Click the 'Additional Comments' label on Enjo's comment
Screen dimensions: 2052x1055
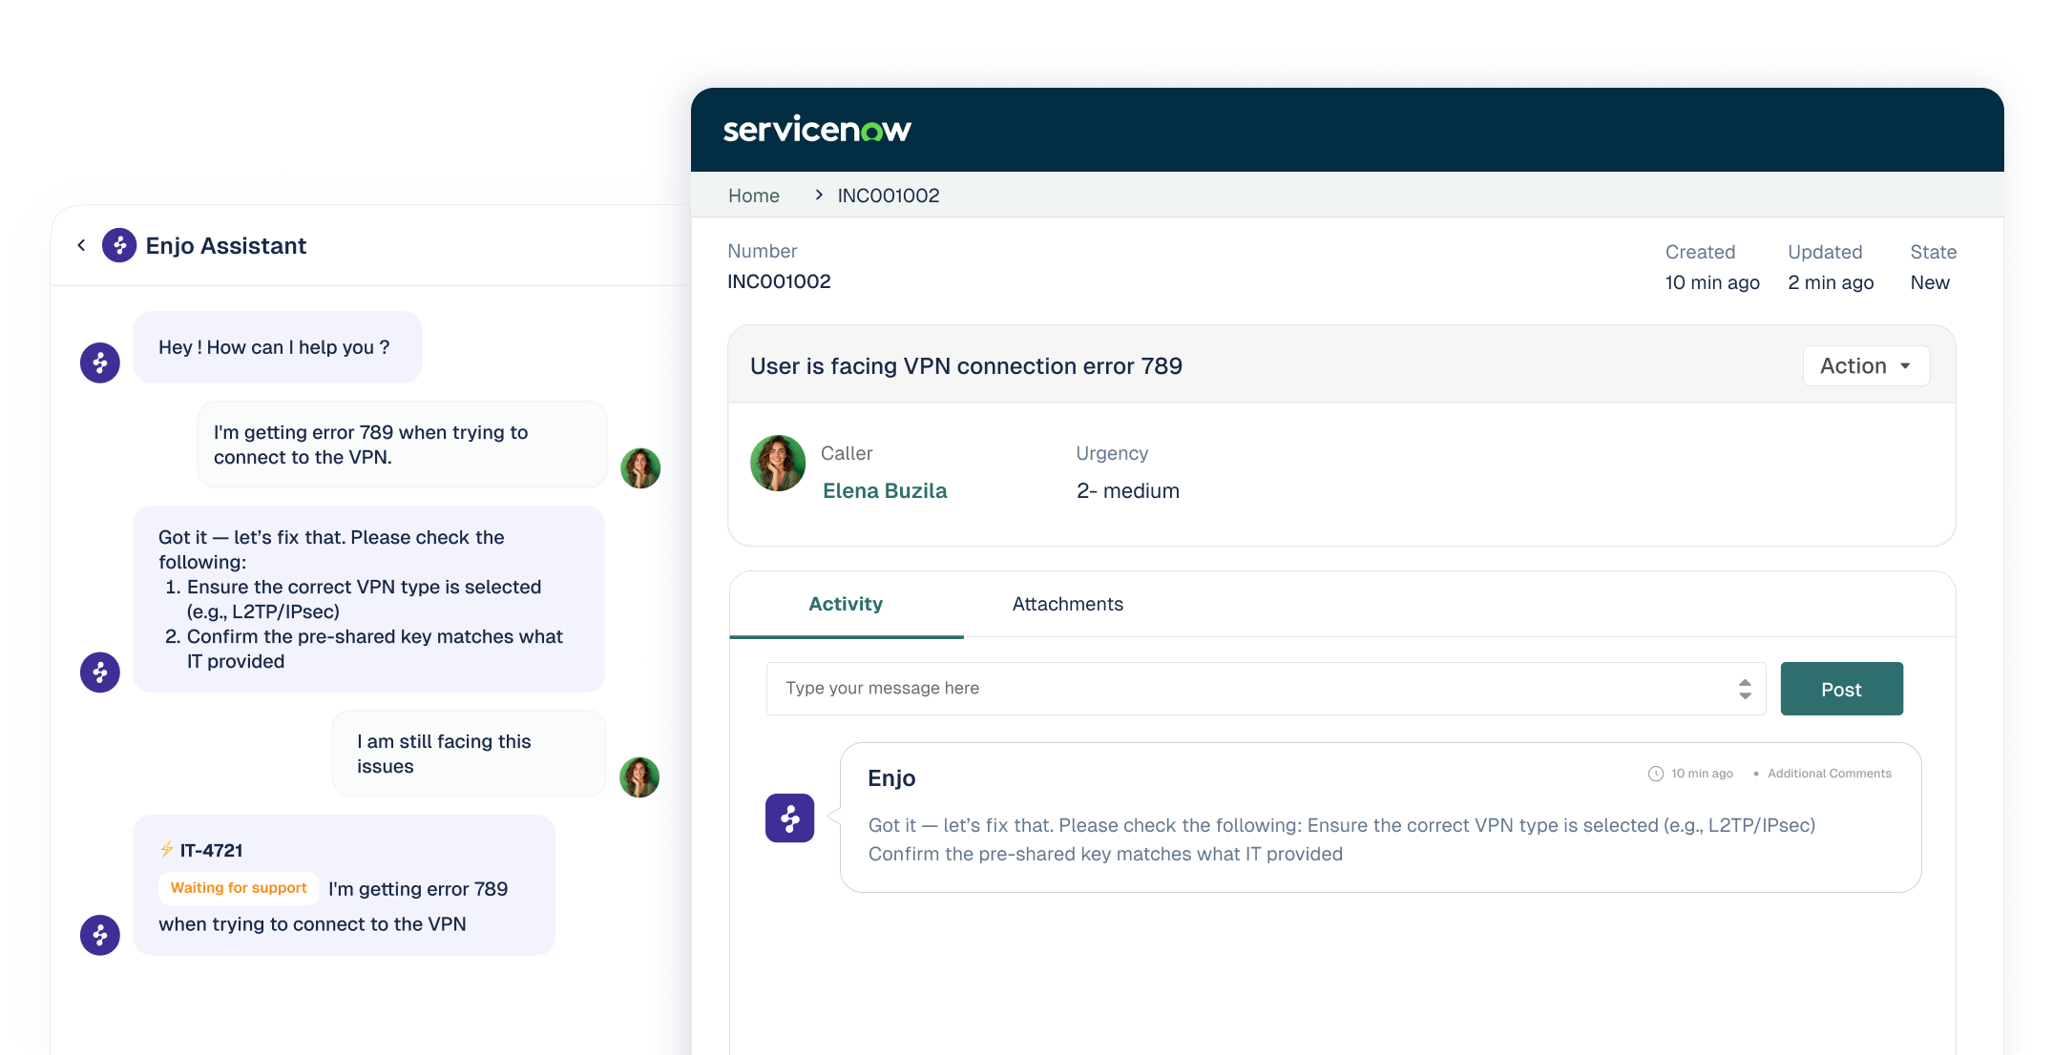click(1830, 774)
